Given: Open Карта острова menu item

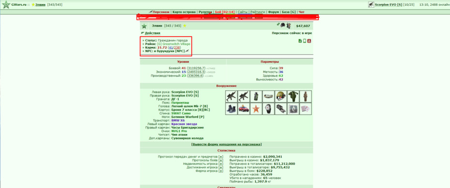Looking at the screenshot, I should (x=184, y=12).
